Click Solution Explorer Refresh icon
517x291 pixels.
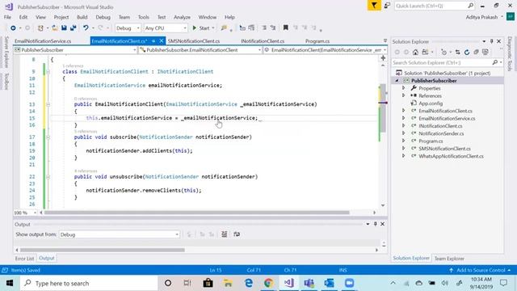click(467, 52)
